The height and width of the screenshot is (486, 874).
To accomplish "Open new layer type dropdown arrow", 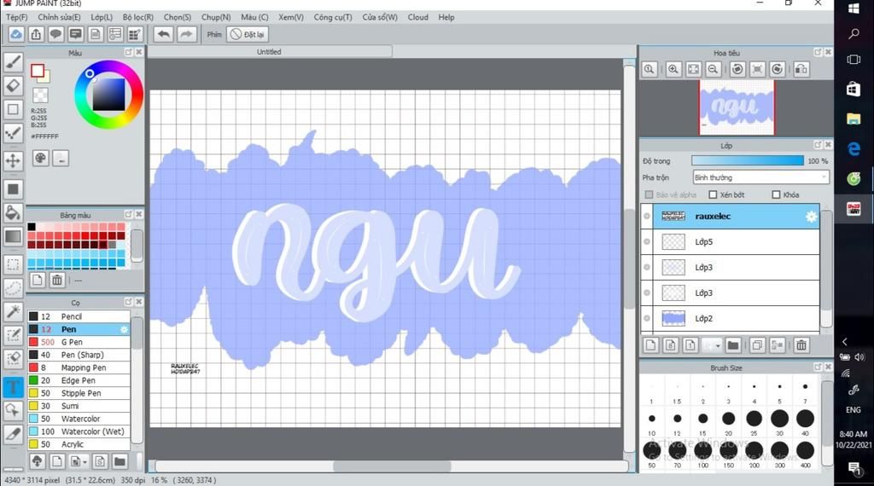I will point(717,345).
